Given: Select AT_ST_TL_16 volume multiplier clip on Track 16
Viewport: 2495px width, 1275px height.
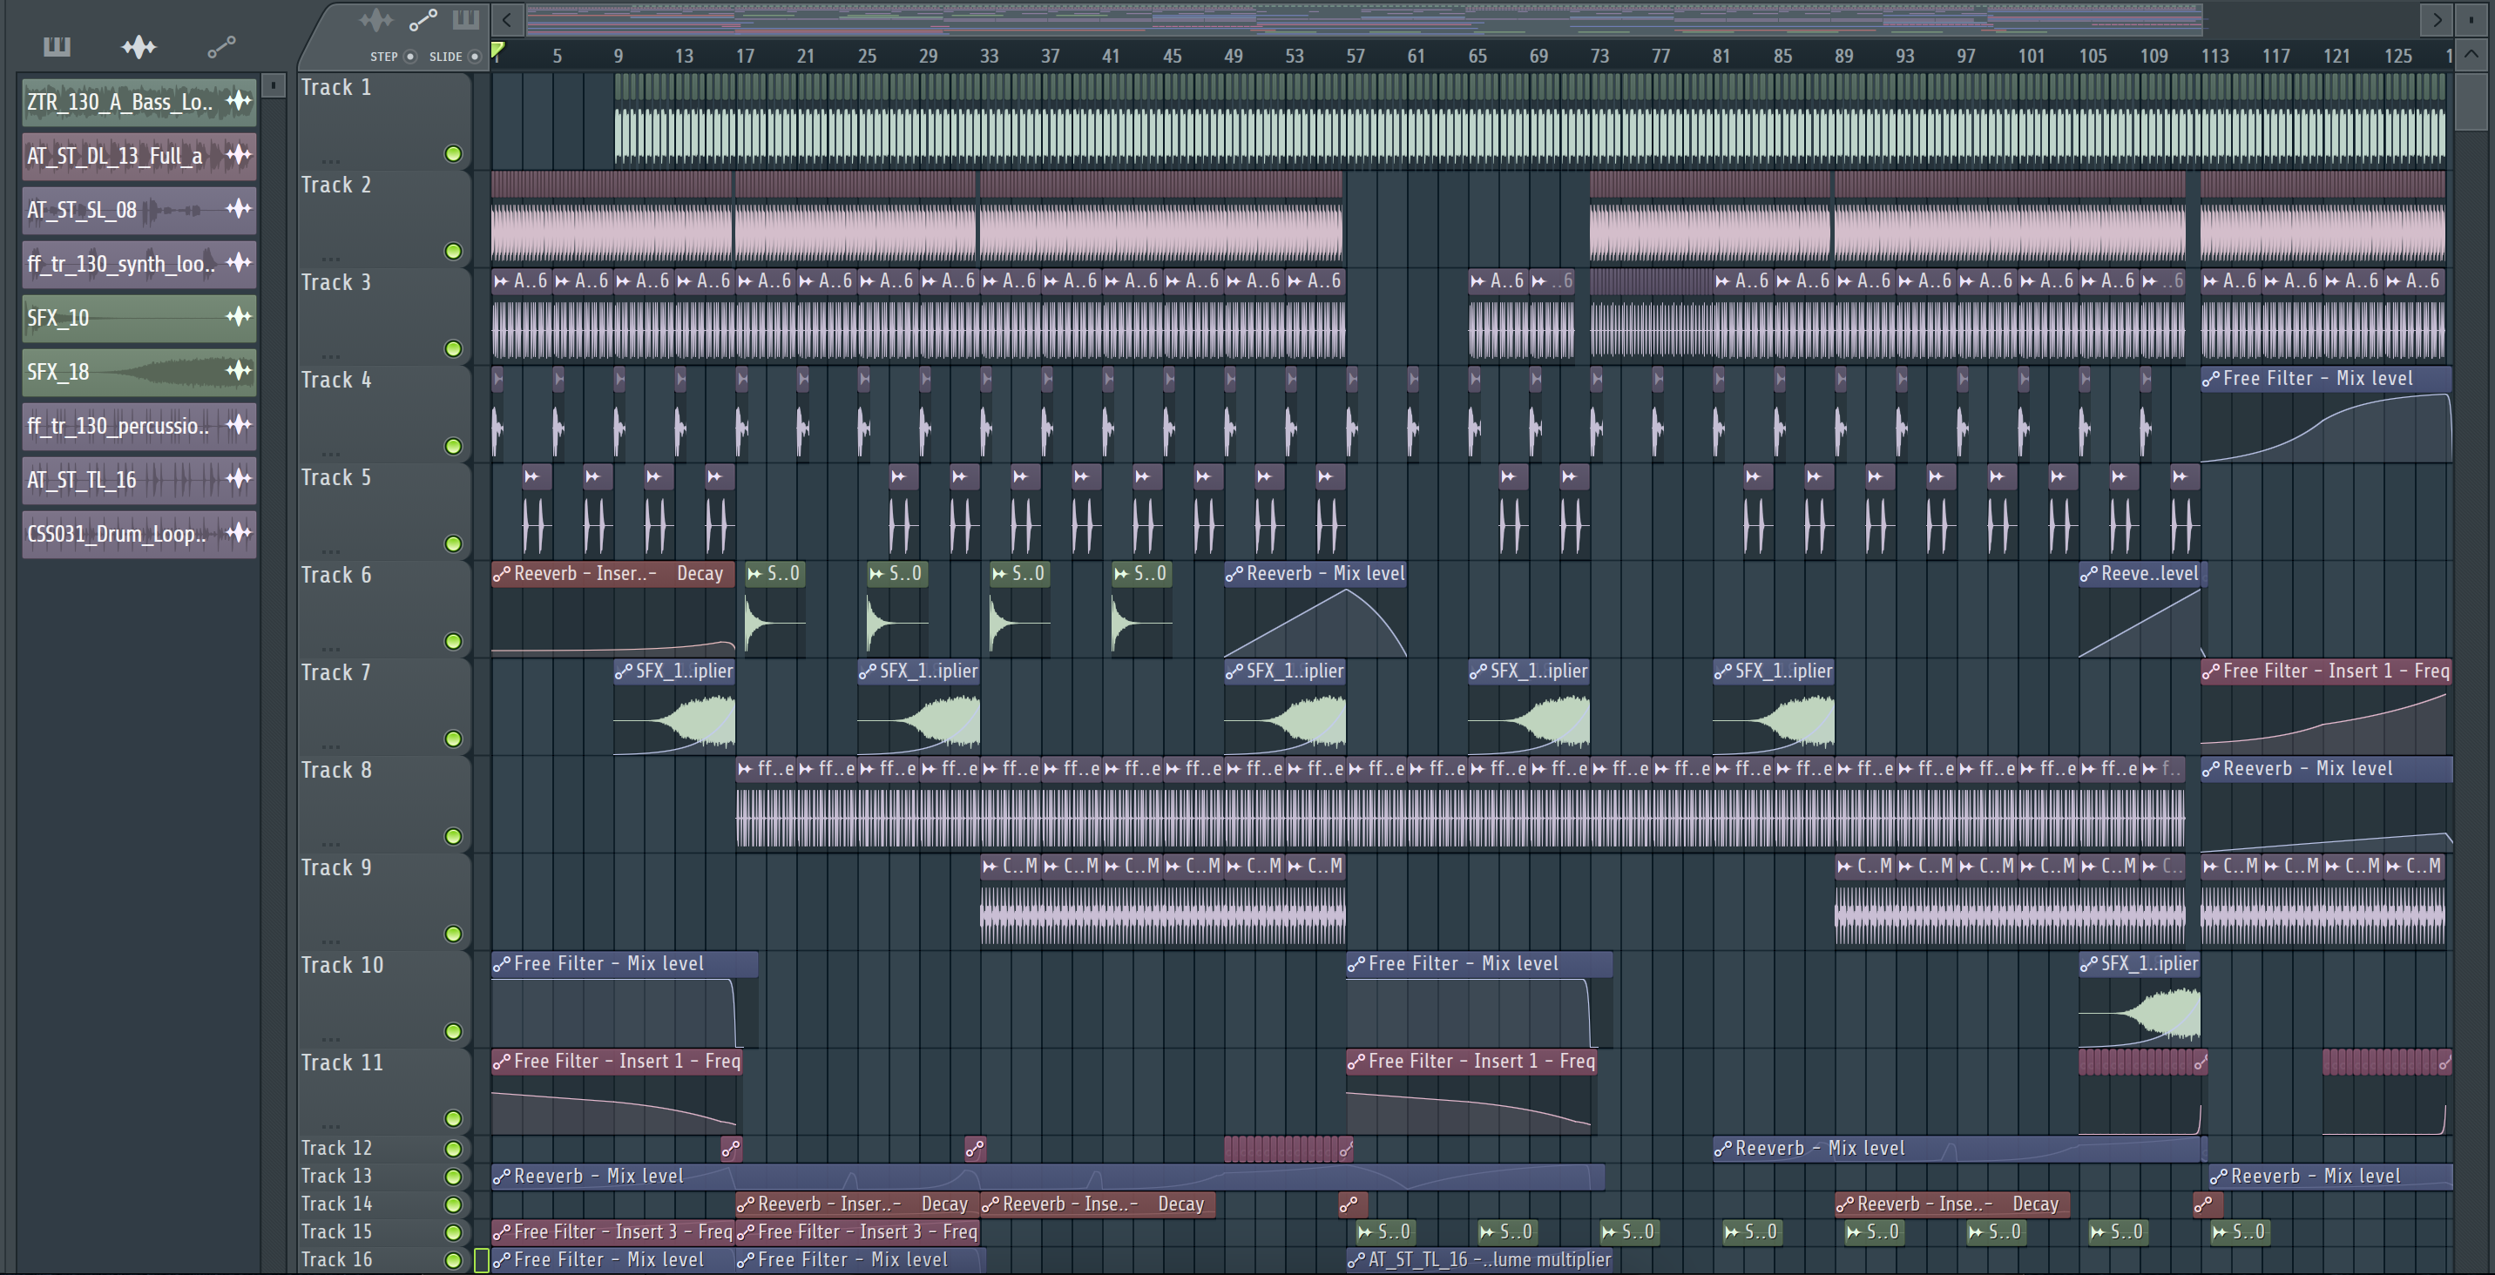Looking at the screenshot, I should tap(1480, 1260).
